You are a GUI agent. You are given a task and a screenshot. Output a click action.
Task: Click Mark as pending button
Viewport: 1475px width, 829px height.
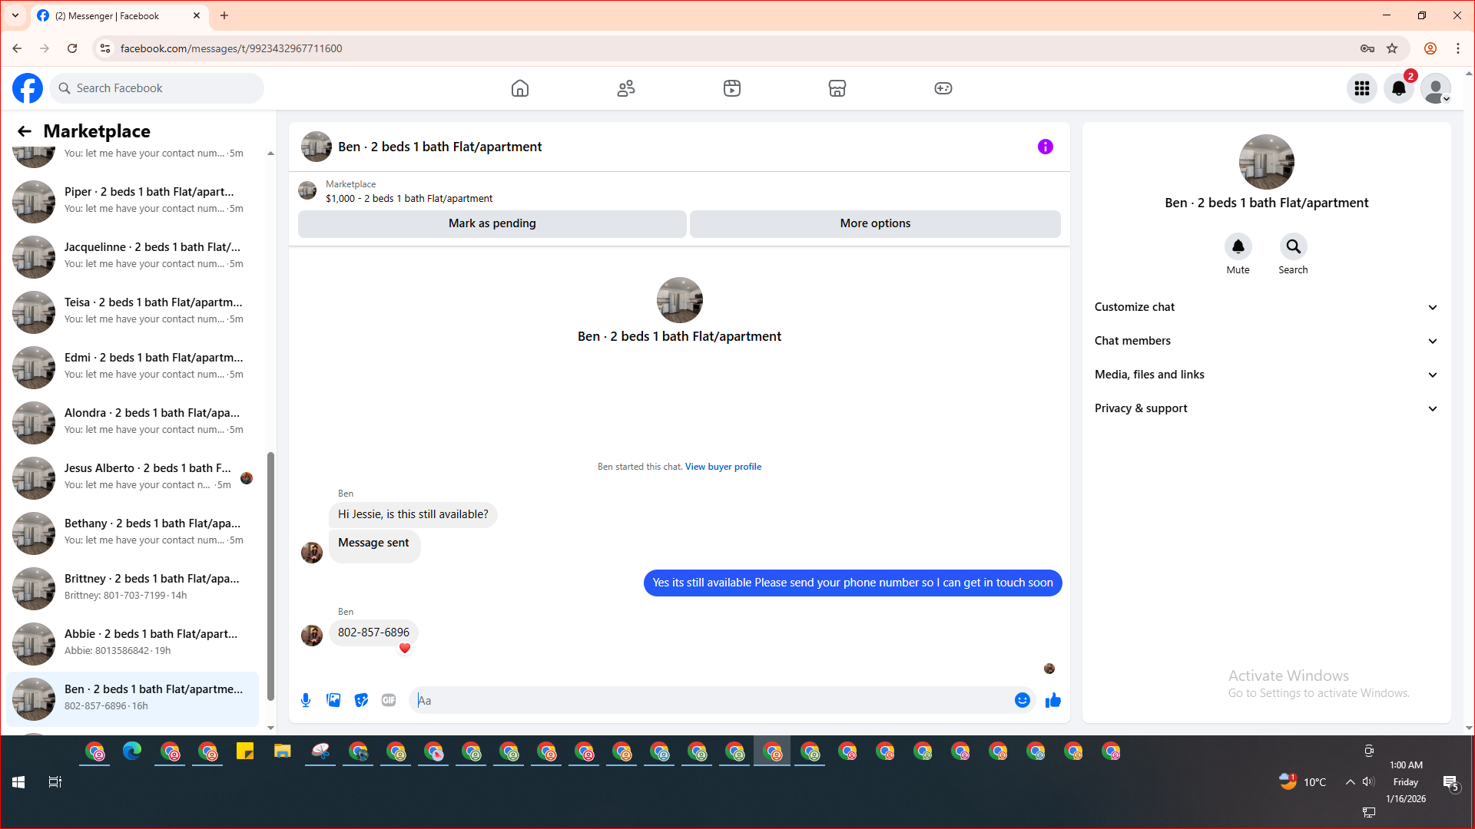click(x=492, y=223)
